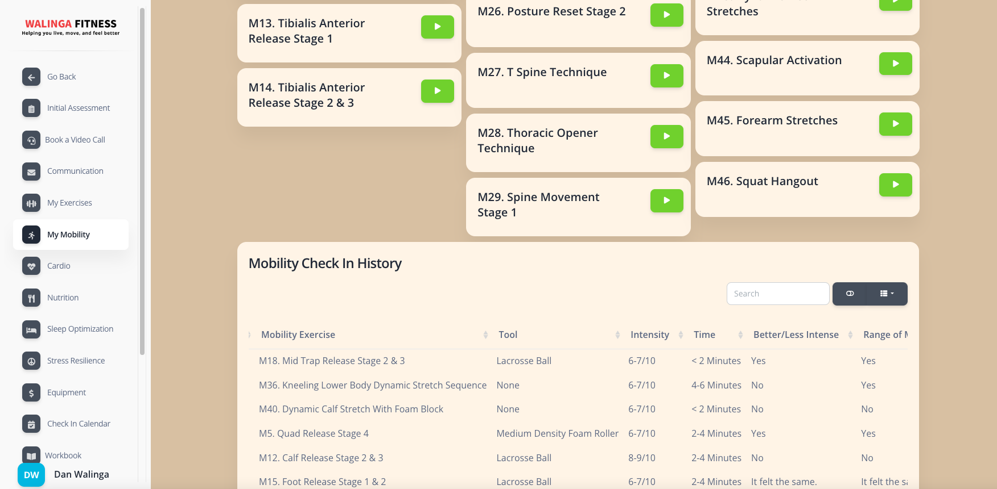Click the history Search field
Viewport: 997px width, 489px height.
click(x=778, y=294)
